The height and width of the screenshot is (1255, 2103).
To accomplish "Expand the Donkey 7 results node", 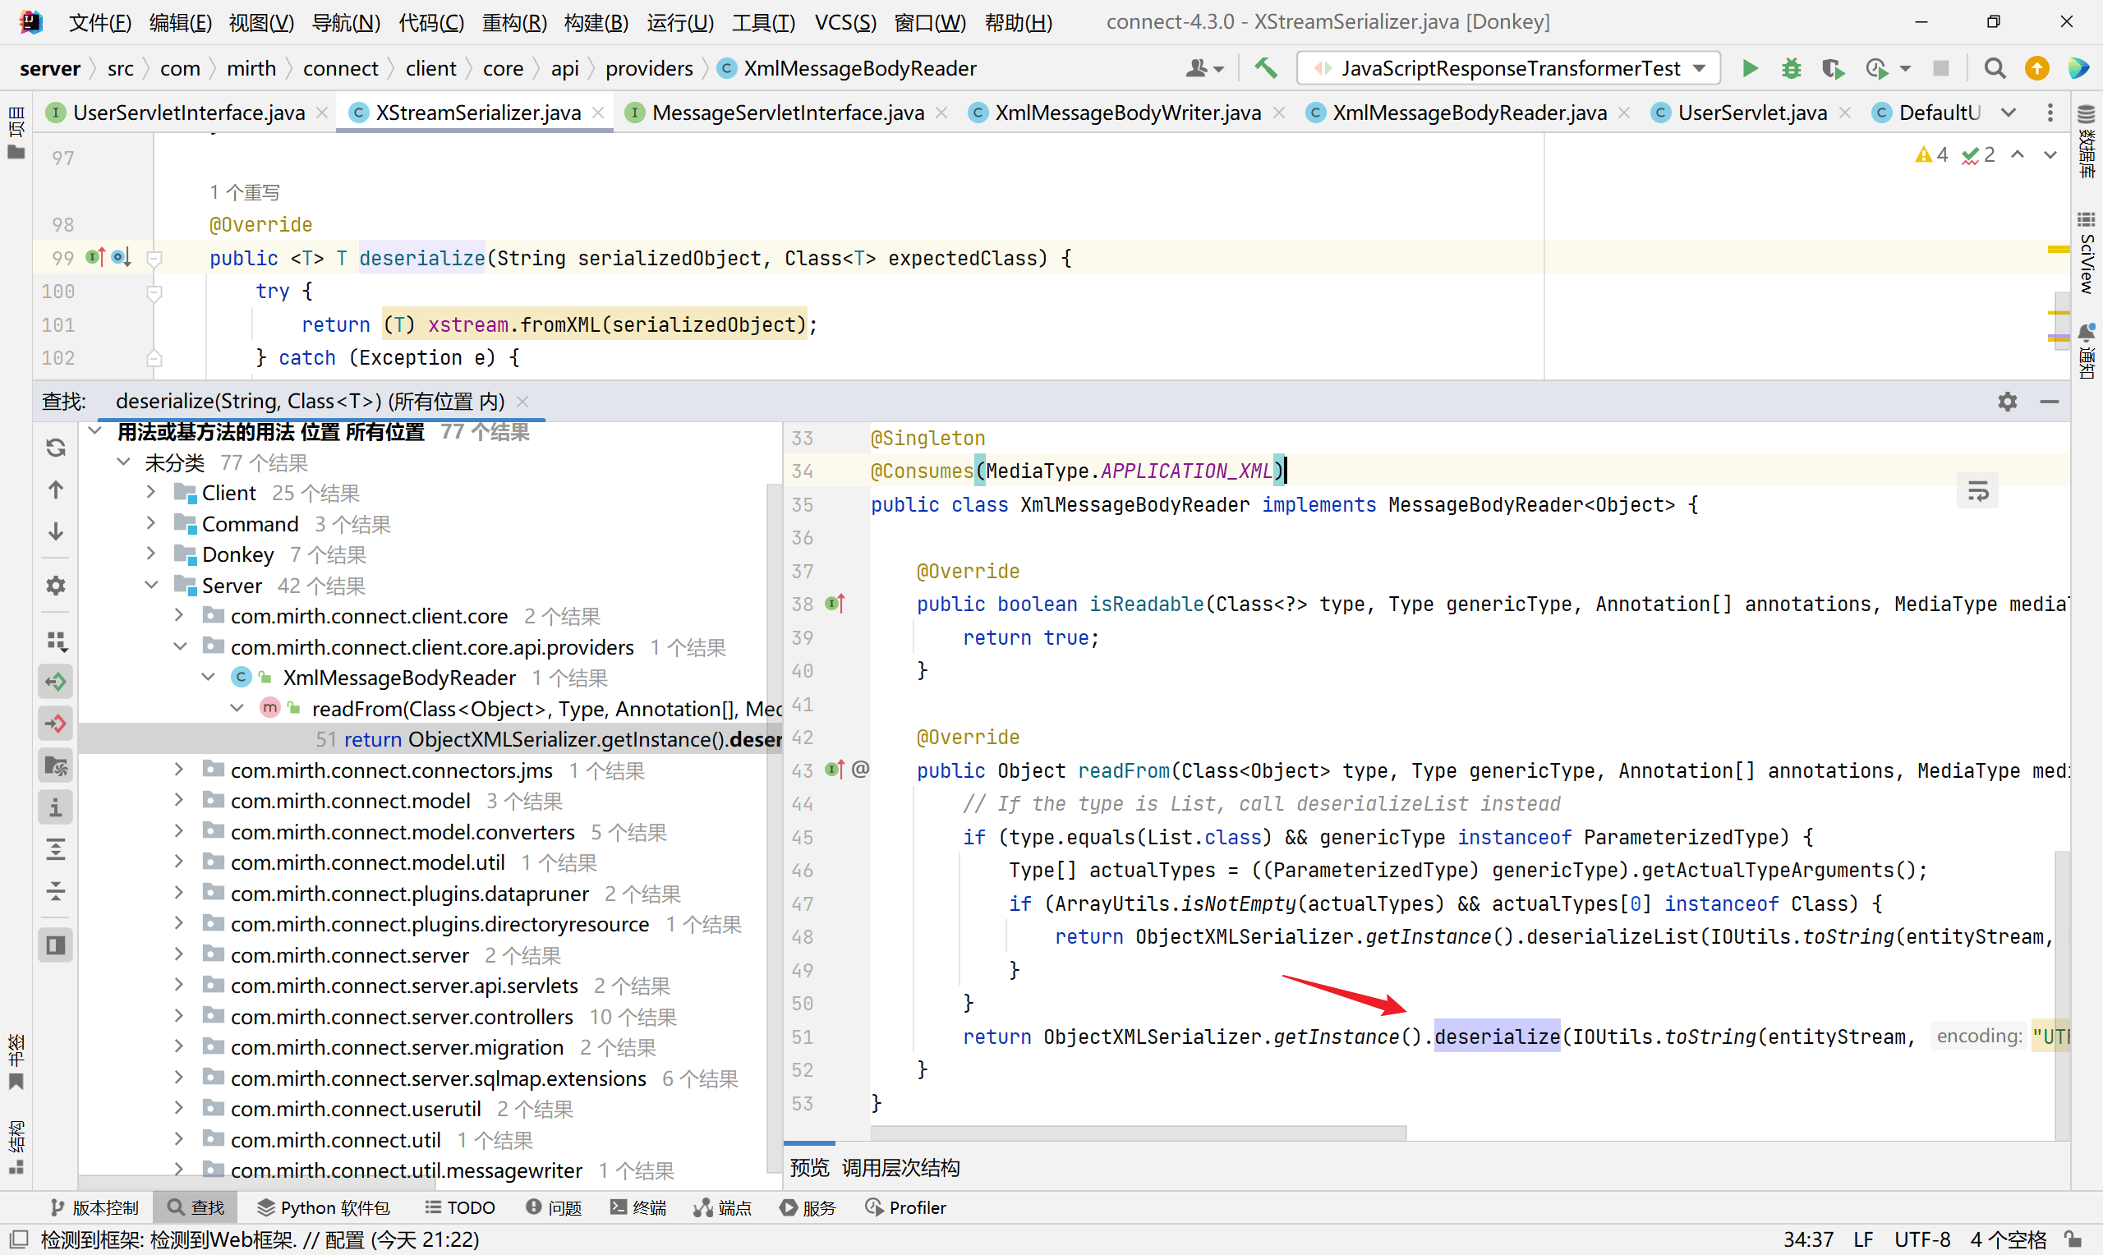I will (x=150, y=554).
